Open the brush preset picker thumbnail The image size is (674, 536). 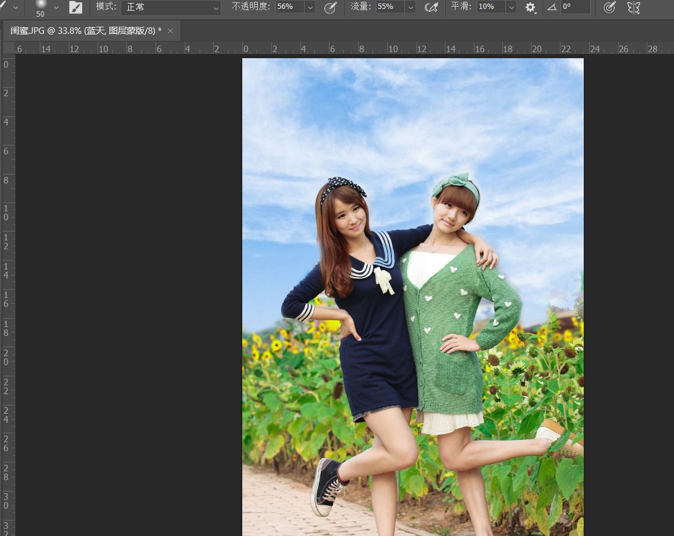coord(40,7)
